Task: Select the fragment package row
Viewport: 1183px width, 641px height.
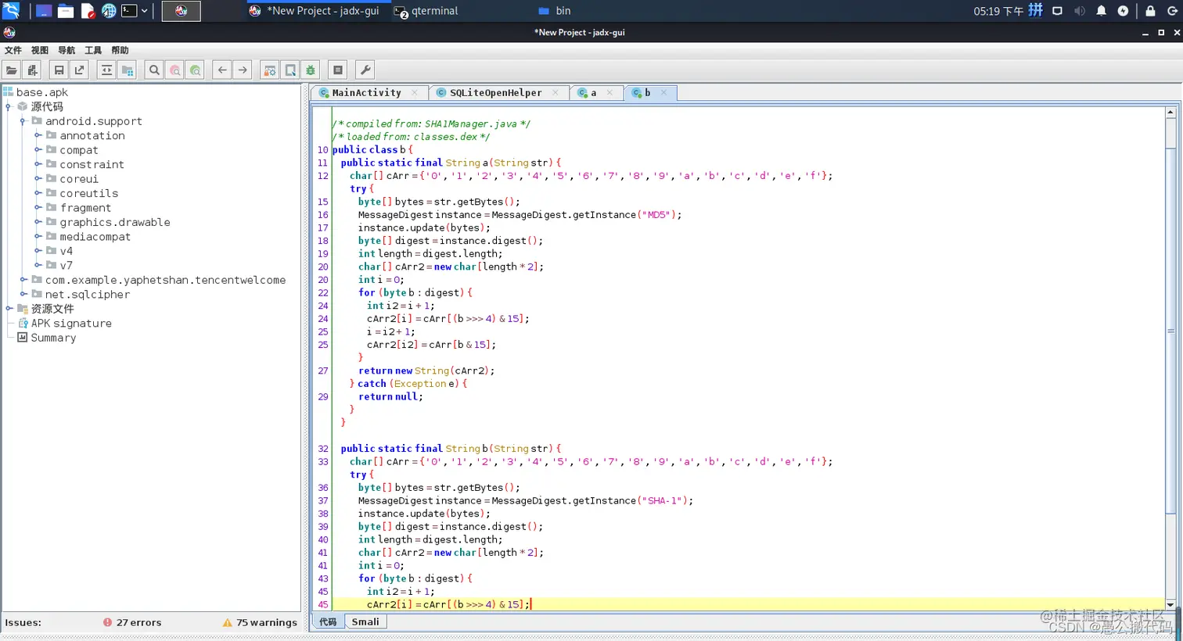Action: (x=78, y=208)
